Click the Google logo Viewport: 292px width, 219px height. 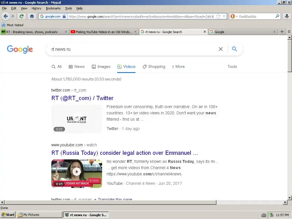pyautogui.click(x=20, y=49)
